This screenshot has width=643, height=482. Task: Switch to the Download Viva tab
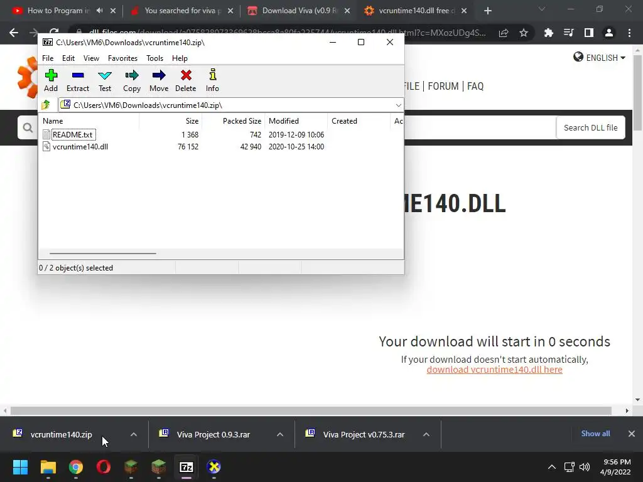click(300, 11)
